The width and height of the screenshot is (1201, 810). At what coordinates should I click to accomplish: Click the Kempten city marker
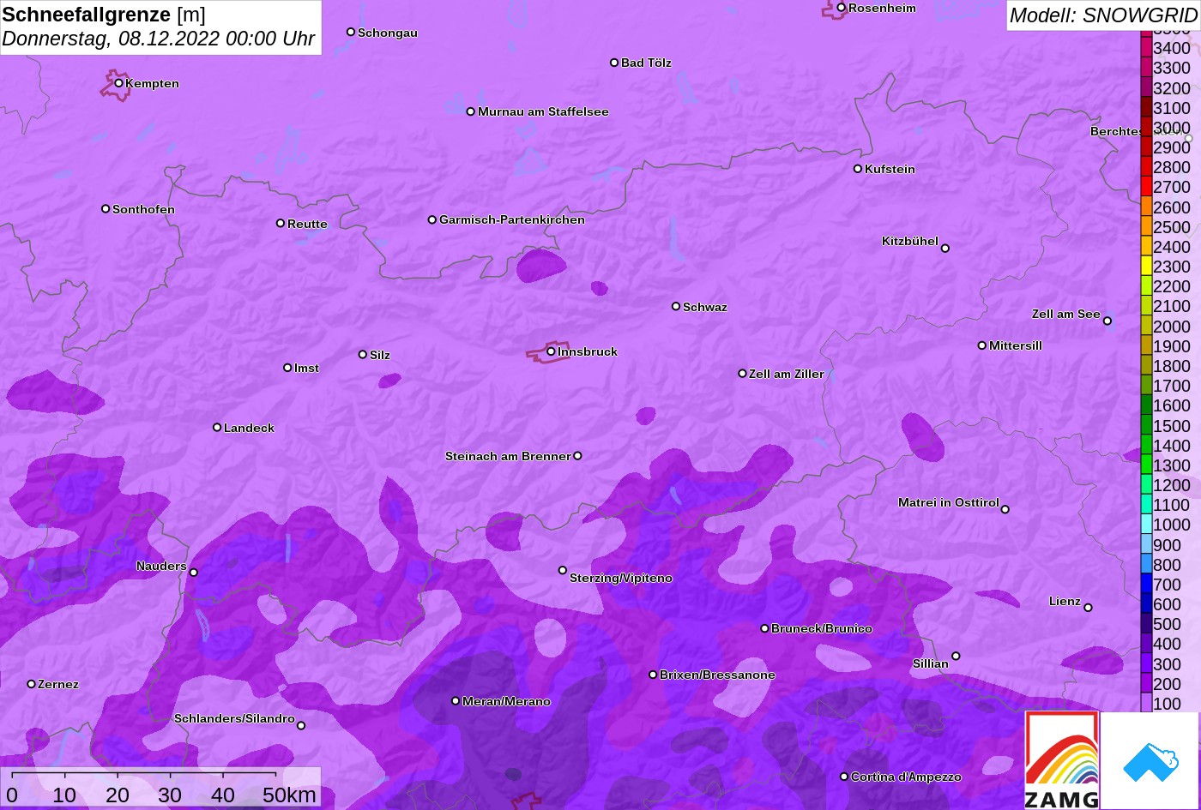[x=118, y=83]
